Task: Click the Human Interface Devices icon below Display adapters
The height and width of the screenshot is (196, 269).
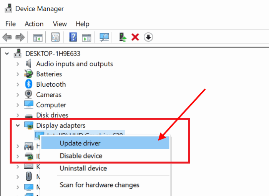Action: click(x=29, y=146)
